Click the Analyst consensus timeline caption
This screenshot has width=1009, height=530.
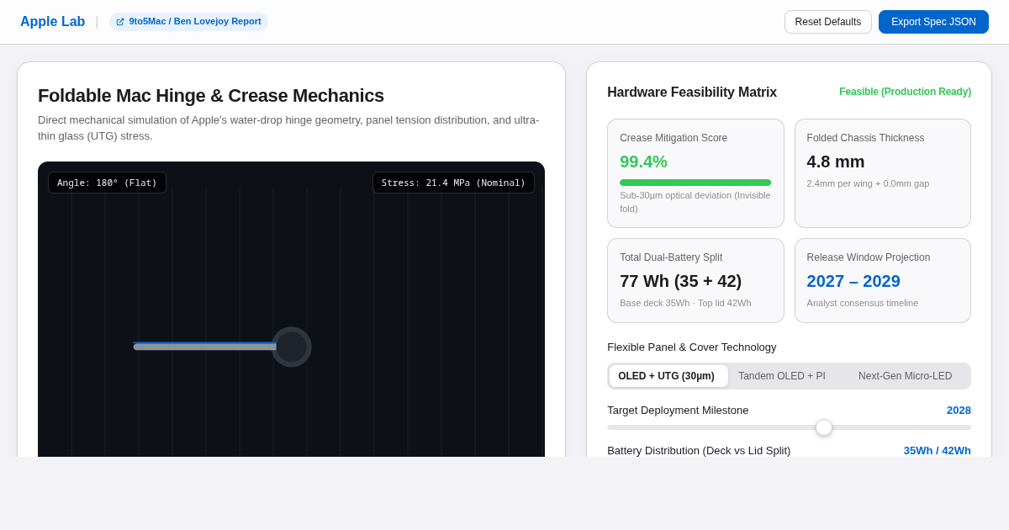(x=863, y=303)
